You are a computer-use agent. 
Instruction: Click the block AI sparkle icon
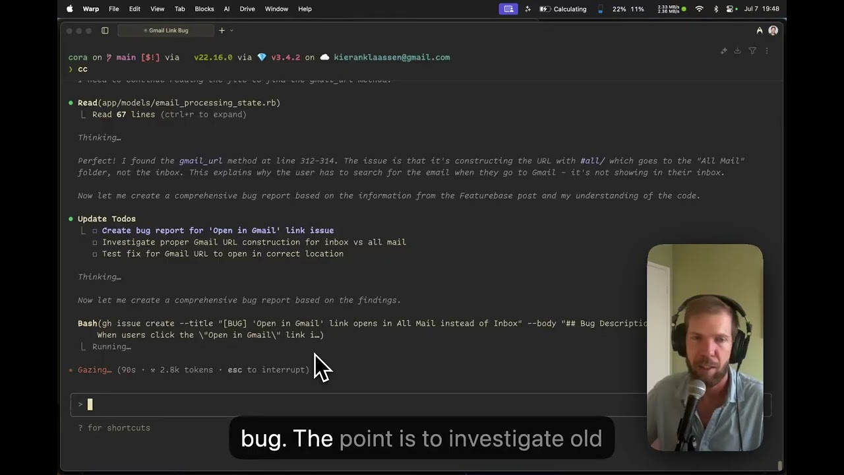pos(724,51)
